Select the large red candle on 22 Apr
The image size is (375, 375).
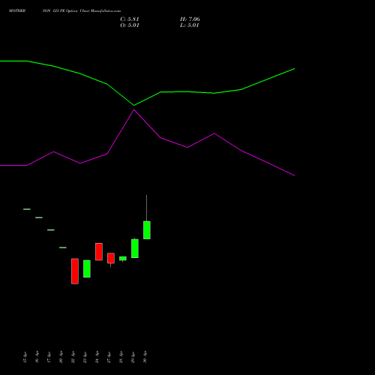75,271
